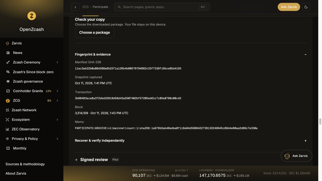Screen dimensions: 322x181
Task: Click Choose a package button
Action: pos(94,32)
